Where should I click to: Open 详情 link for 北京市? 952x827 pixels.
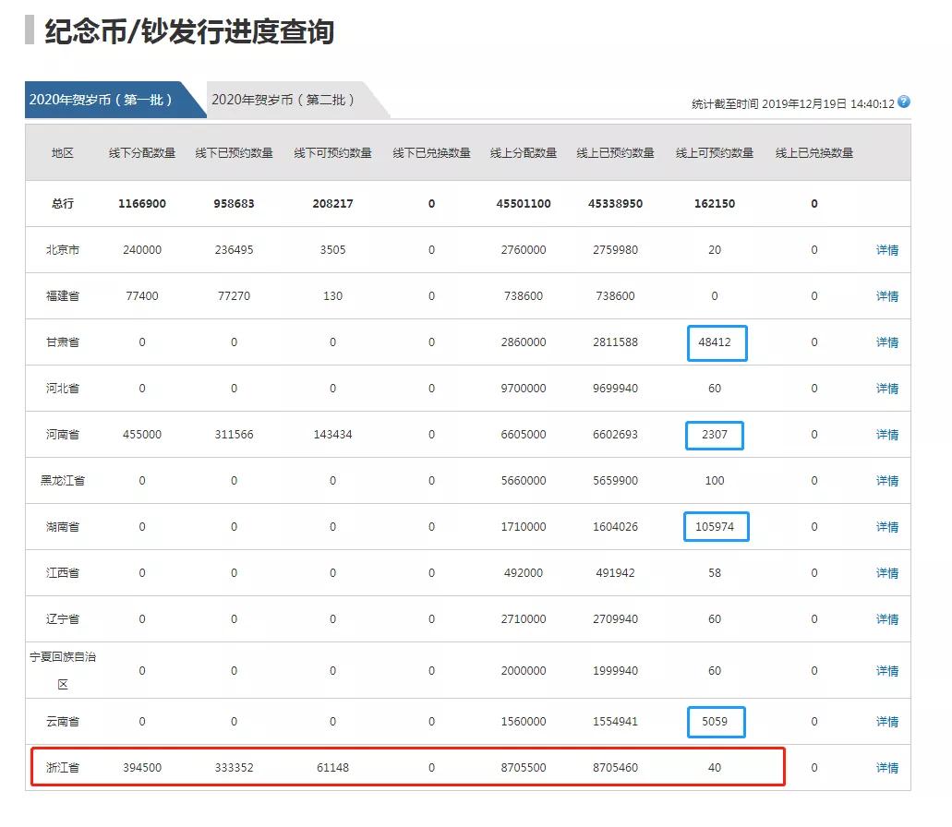point(886,250)
